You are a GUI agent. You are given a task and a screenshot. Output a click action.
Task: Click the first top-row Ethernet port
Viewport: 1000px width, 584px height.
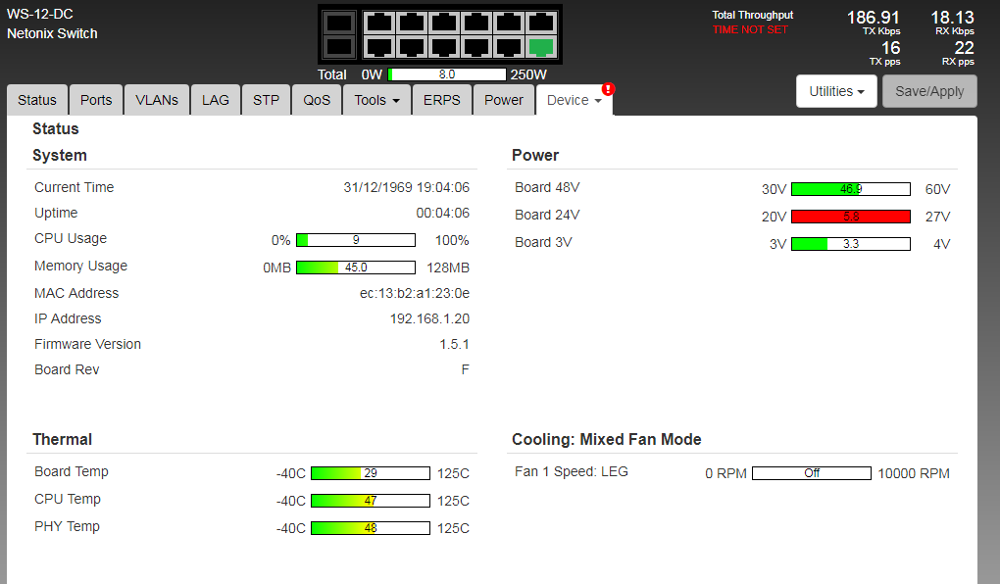(x=377, y=23)
